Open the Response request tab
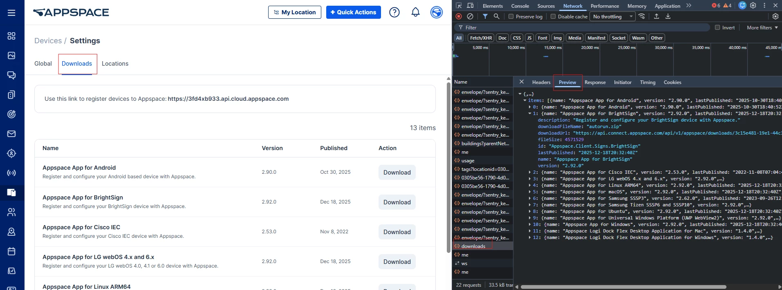 [x=595, y=82]
